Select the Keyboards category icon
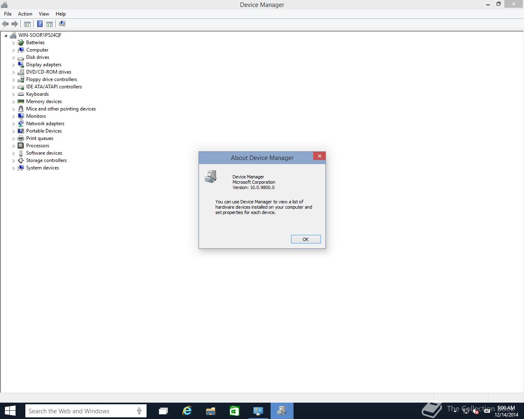 coord(21,94)
